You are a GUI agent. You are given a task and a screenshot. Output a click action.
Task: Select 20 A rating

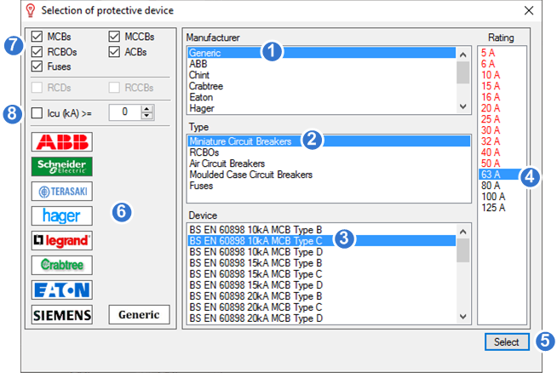click(502, 108)
